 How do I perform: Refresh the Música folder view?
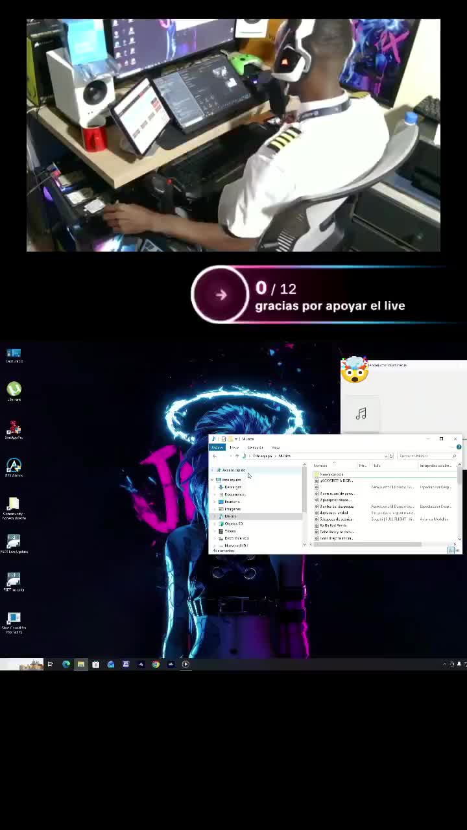click(x=391, y=456)
